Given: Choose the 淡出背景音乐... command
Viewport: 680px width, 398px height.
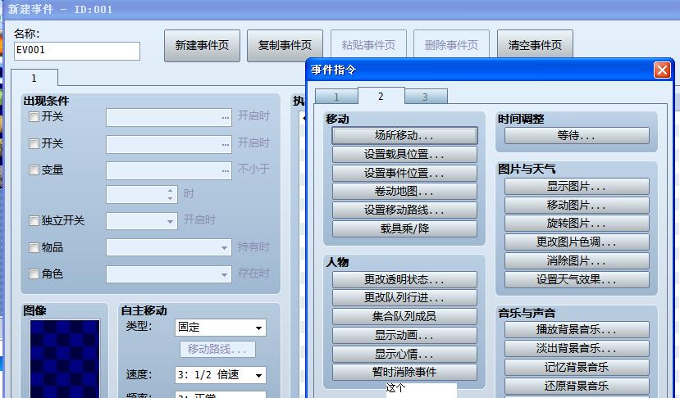Looking at the screenshot, I should [x=577, y=348].
